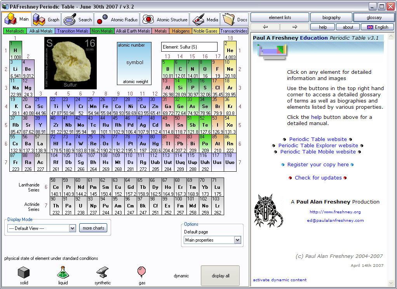Click the back arrow navigation button
Viewport: 397px width, 289px height.
pos(265,27)
